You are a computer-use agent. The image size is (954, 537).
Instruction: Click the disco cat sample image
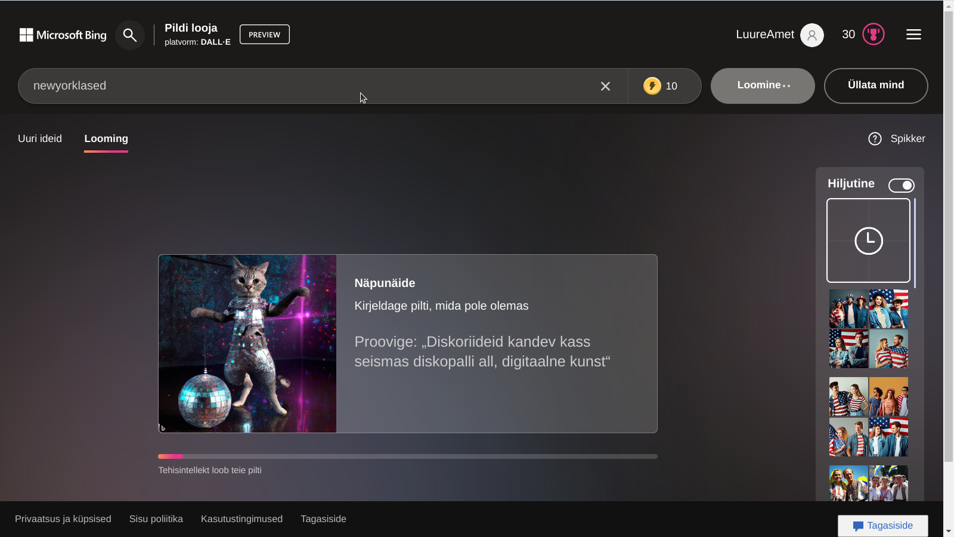[x=247, y=344]
